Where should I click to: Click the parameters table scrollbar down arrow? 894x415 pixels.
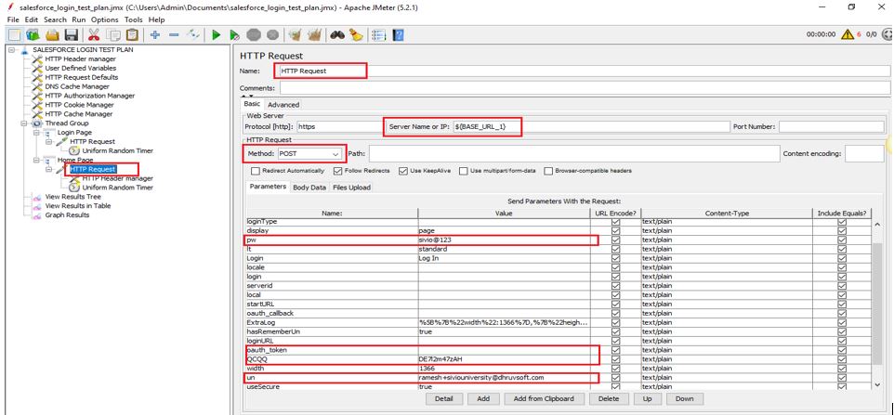(x=877, y=385)
